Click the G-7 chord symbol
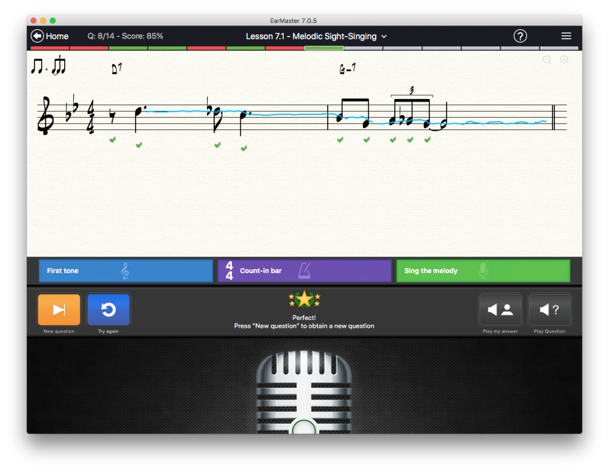 pyautogui.click(x=347, y=69)
